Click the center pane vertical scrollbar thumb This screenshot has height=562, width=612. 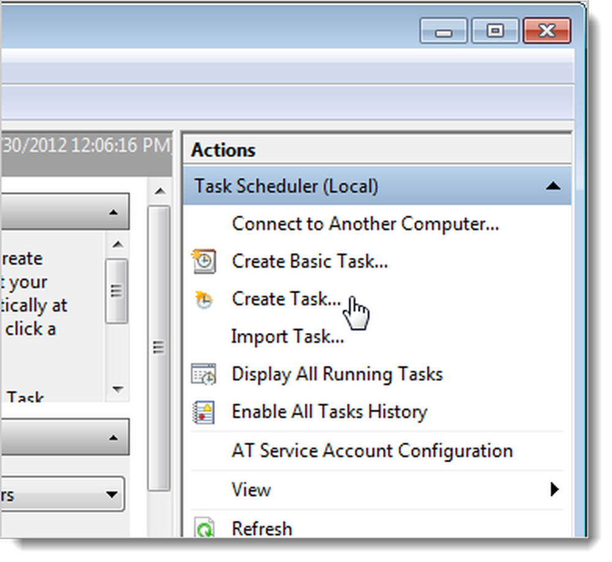pos(159,348)
